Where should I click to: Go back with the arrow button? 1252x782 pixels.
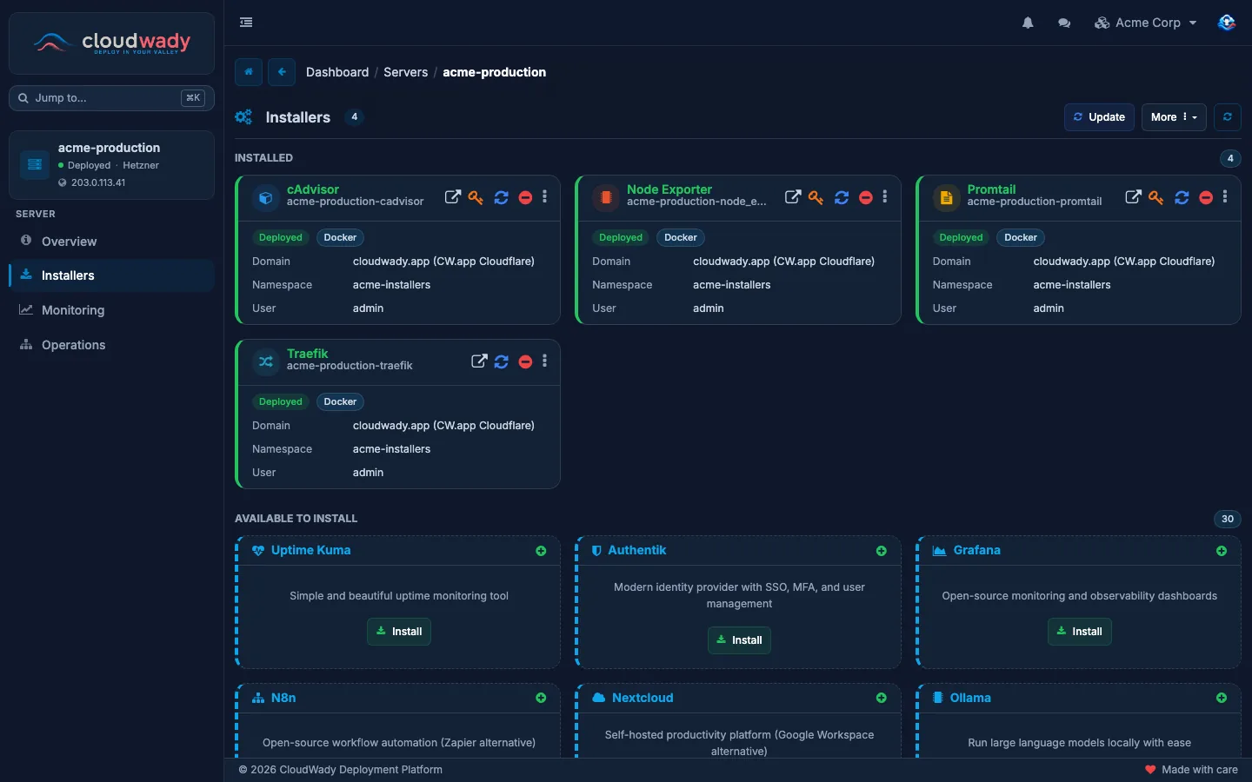pyautogui.click(x=282, y=72)
